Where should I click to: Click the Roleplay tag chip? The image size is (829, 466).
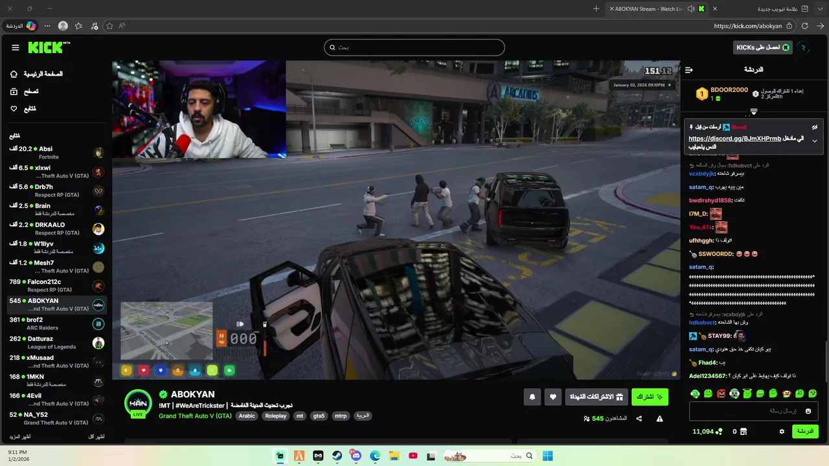click(276, 416)
